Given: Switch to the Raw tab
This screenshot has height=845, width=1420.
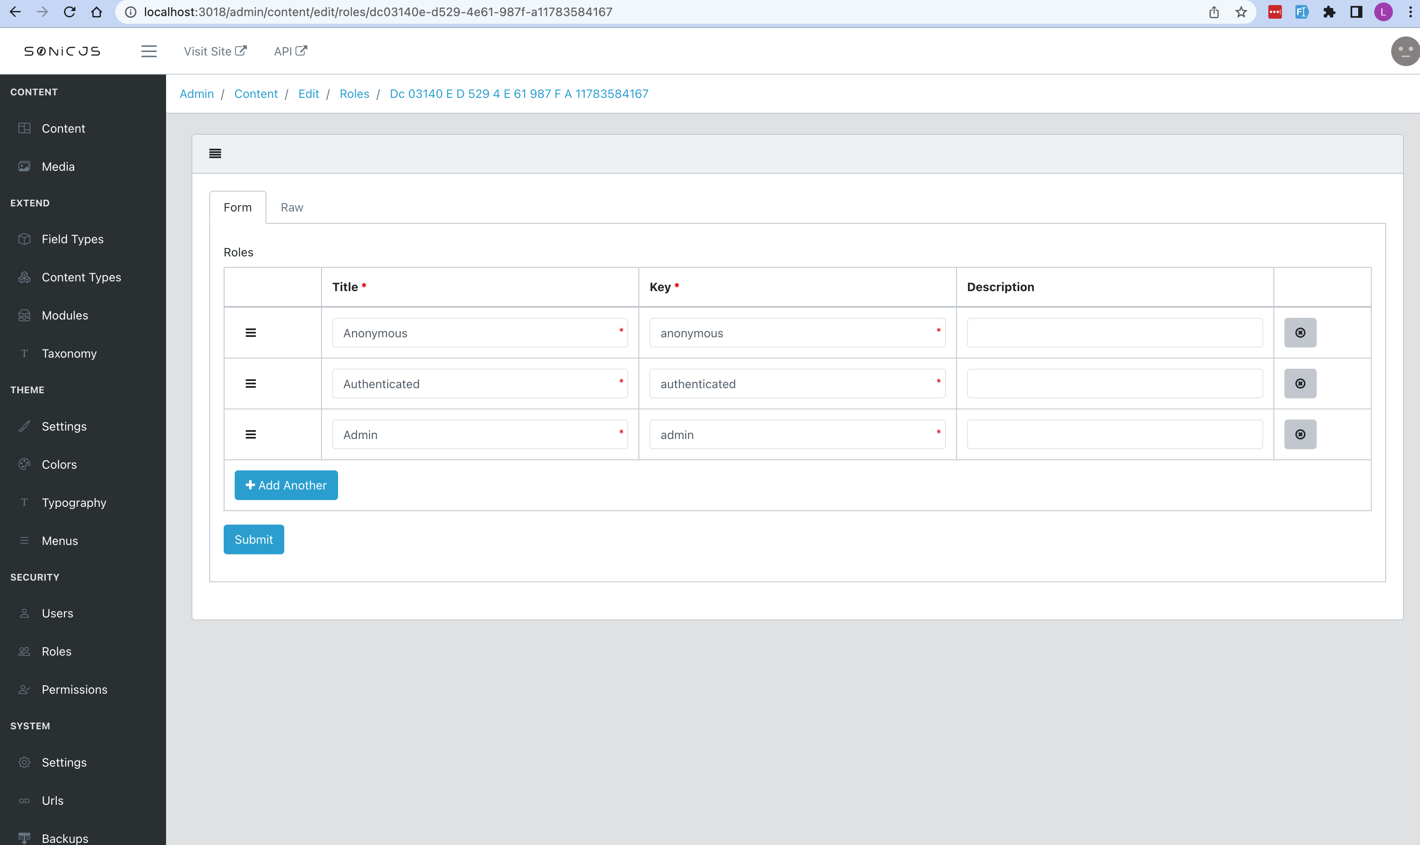Looking at the screenshot, I should pos(292,207).
